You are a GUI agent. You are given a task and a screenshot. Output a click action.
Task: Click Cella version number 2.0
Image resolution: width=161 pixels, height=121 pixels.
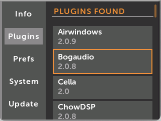pos(63,91)
